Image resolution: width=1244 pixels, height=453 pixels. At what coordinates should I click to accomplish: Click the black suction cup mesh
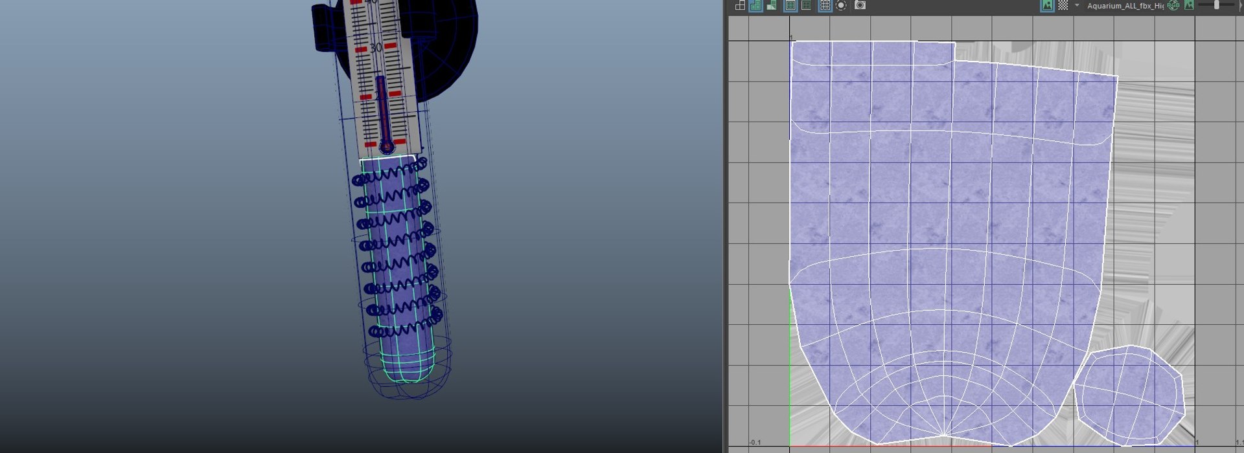[447, 45]
